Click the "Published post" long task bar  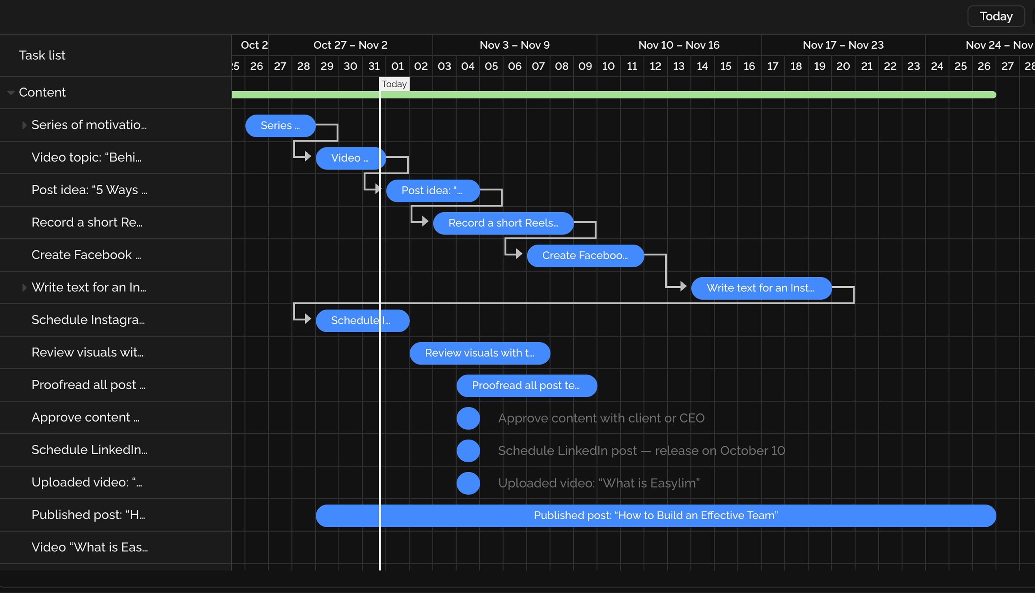655,515
